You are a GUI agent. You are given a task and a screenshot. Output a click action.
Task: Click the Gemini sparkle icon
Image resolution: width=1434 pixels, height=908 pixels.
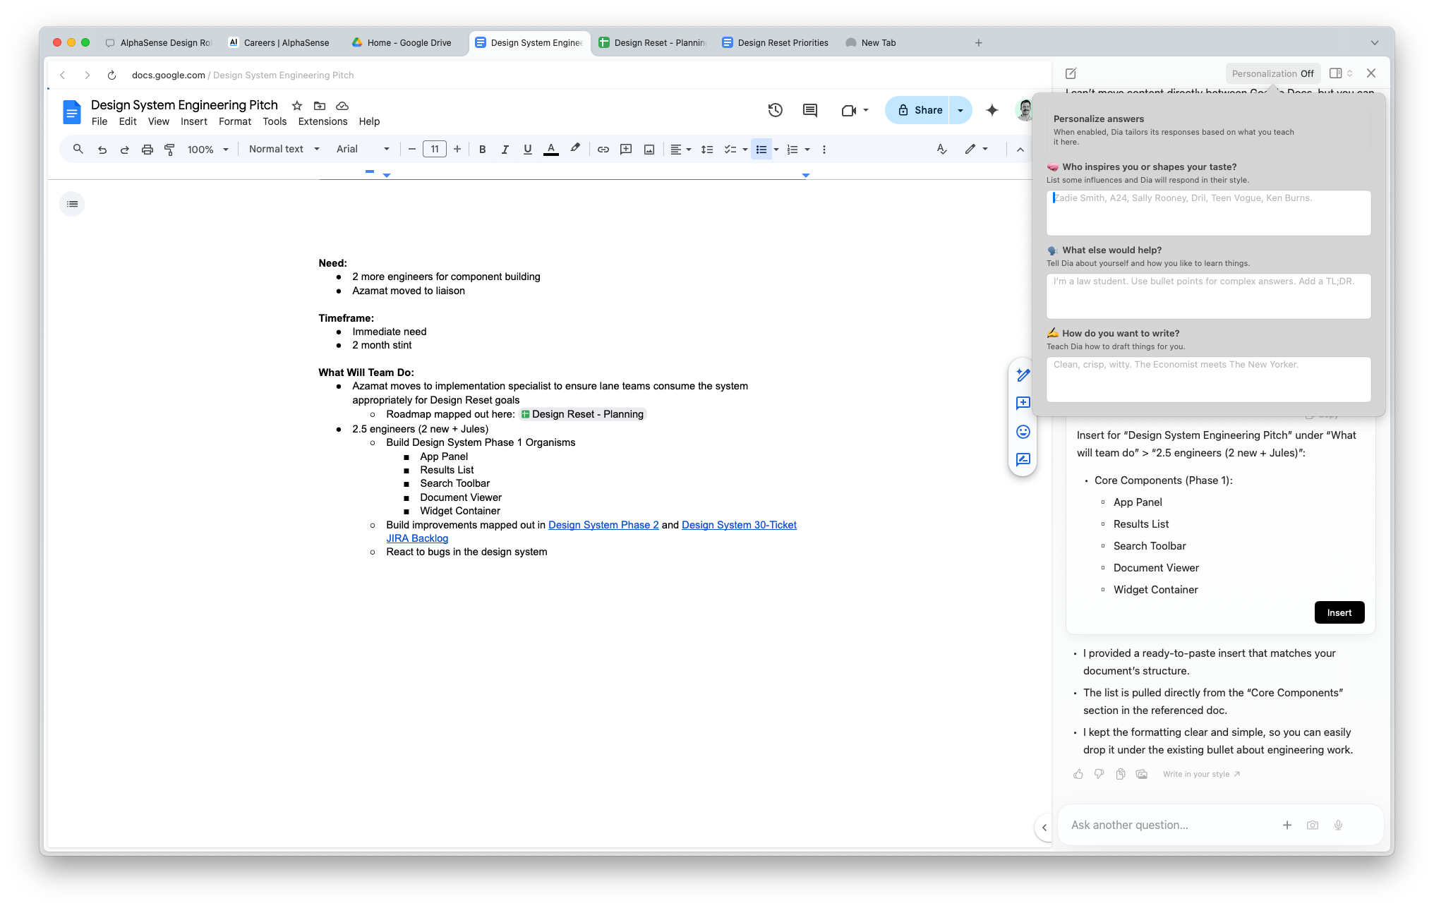(x=992, y=110)
